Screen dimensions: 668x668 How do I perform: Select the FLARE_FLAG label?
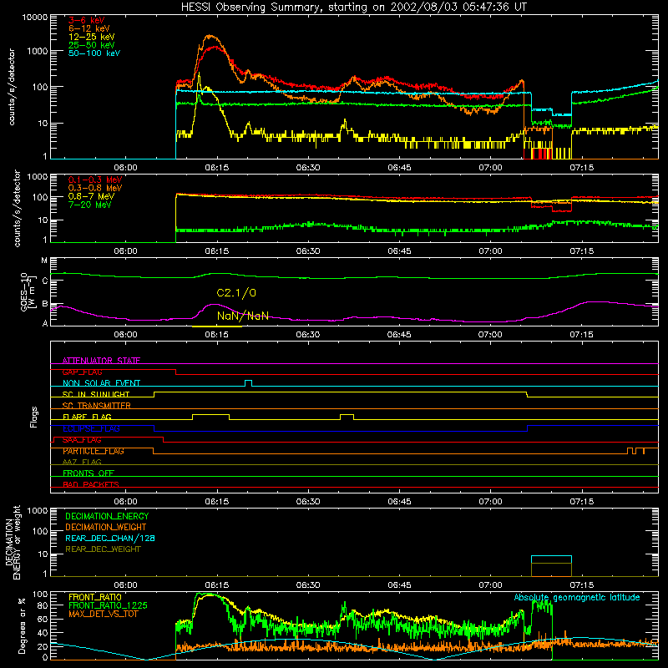pyautogui.click(x=87, y=417)
